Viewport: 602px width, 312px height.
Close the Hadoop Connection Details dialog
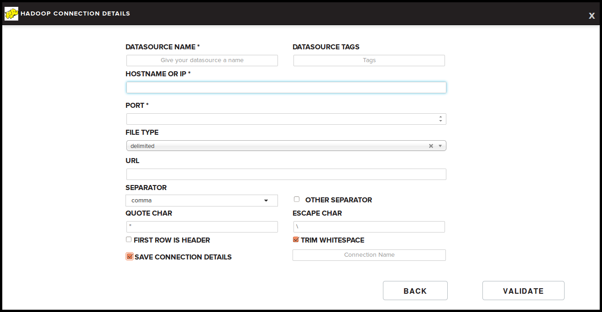(592, 16)
